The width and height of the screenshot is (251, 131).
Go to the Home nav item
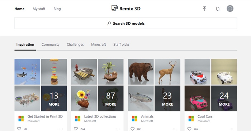(19, 9)
